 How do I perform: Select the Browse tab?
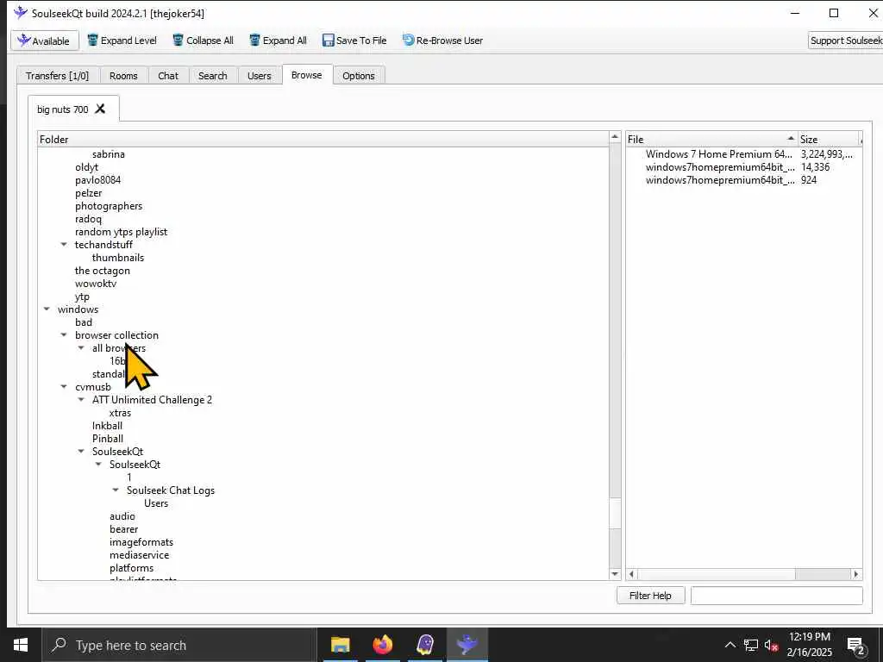coord(307,75)
